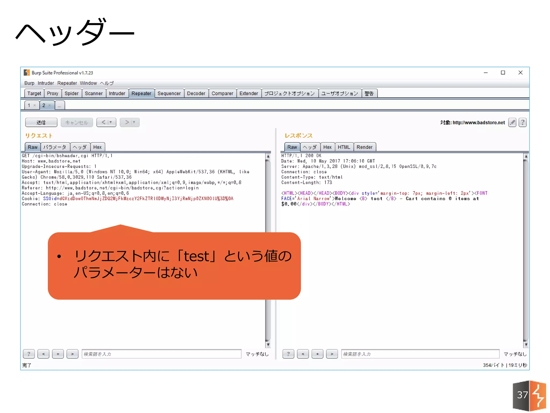
Task: Click the 送信 send button
Action: pyautogui.click(x=41, y=122)
